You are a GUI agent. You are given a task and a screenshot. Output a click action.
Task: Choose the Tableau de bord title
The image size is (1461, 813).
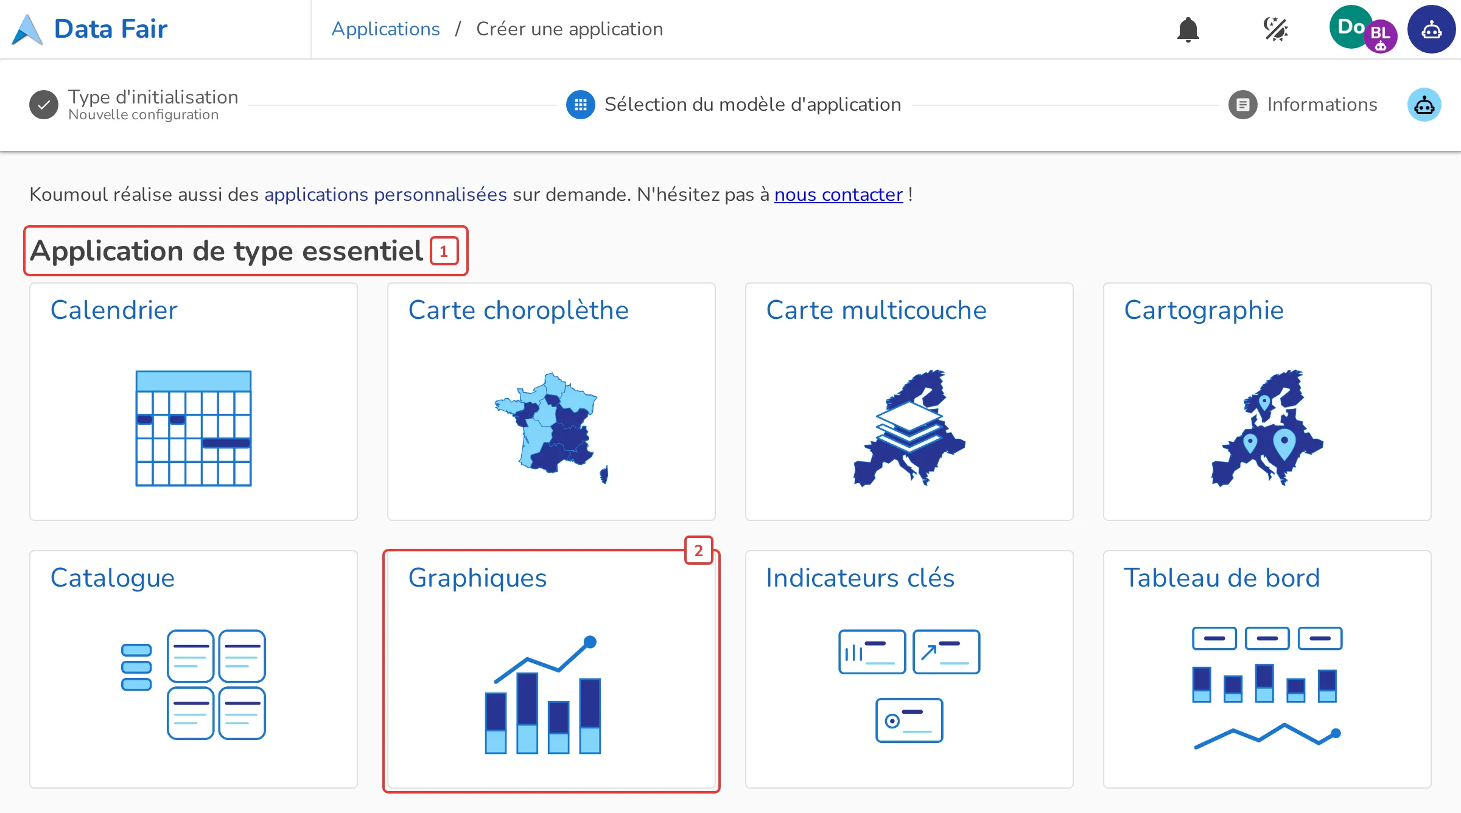pyautogui.click(x=1222, y=577)
